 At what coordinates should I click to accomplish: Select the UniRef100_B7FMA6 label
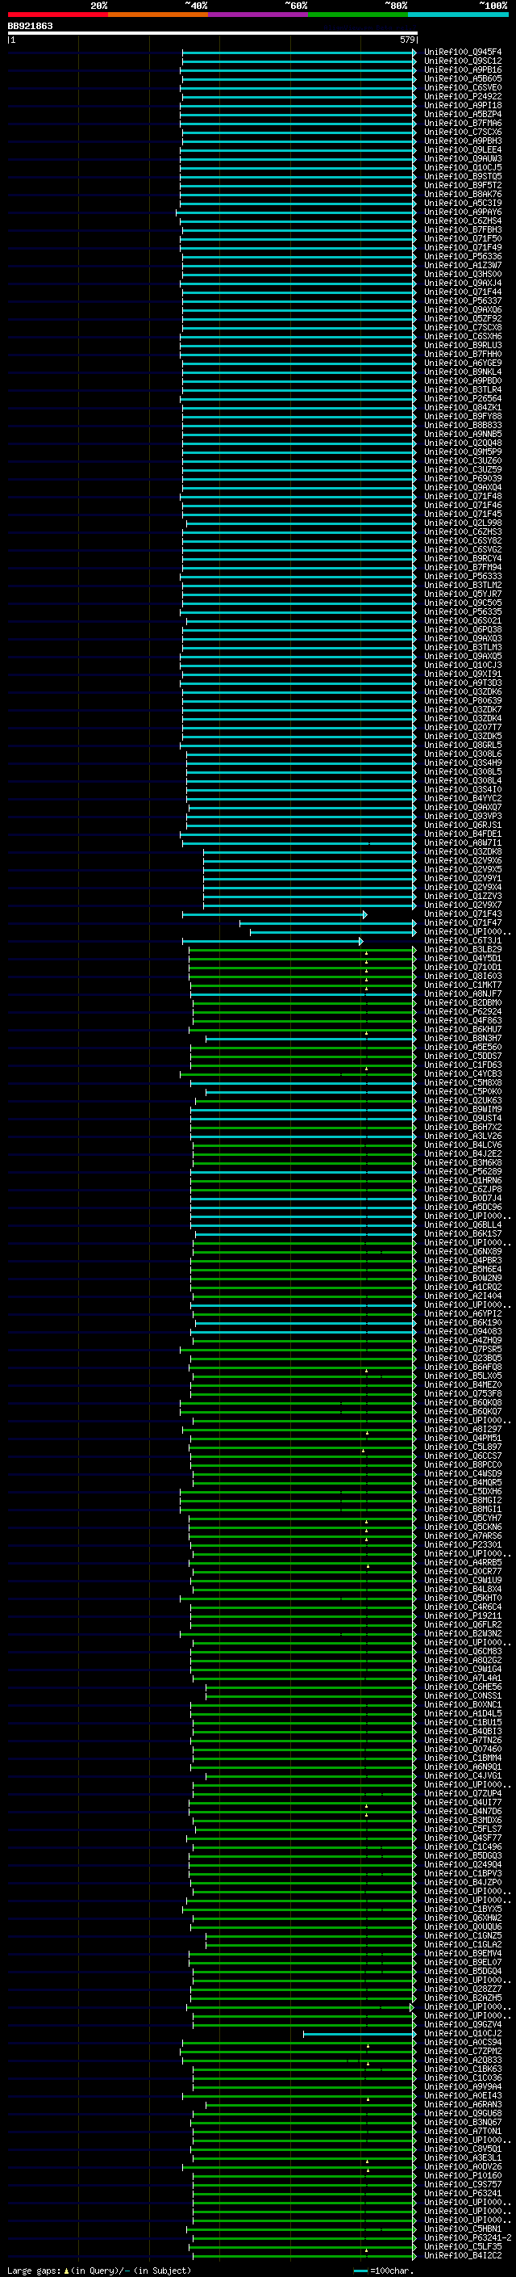(463, 123)
